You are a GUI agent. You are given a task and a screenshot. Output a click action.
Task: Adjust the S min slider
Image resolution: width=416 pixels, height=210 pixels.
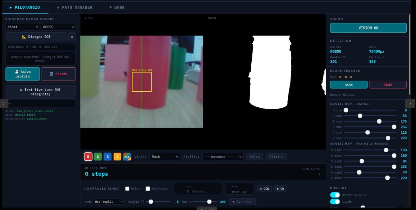[x=370, y=121]
